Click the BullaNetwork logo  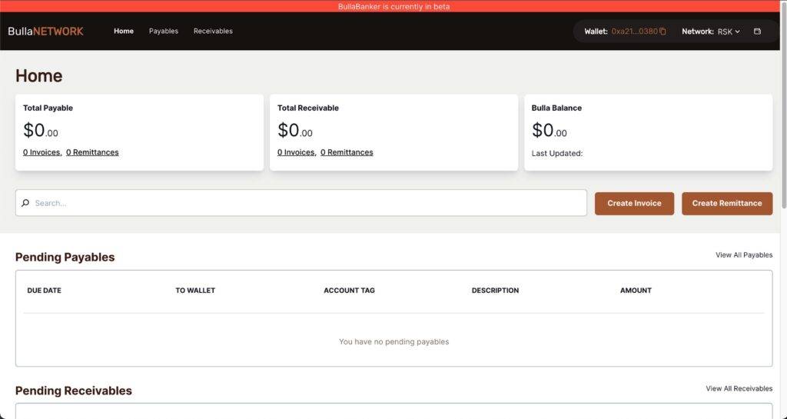tap(45, 32)
